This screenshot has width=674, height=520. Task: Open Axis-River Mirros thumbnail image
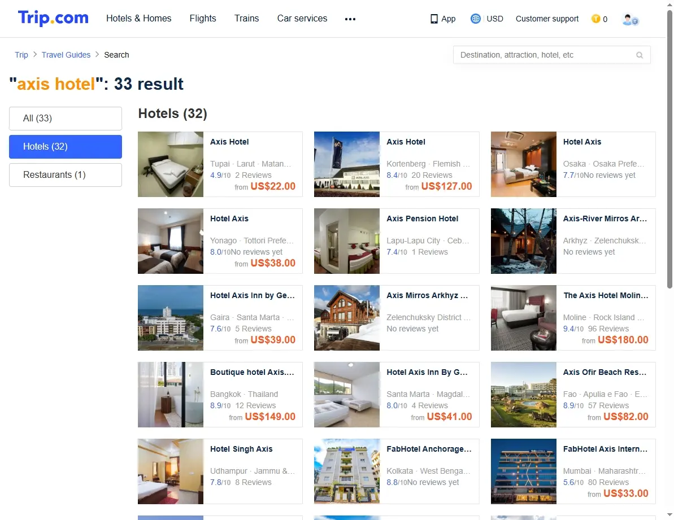click(524, 241)
